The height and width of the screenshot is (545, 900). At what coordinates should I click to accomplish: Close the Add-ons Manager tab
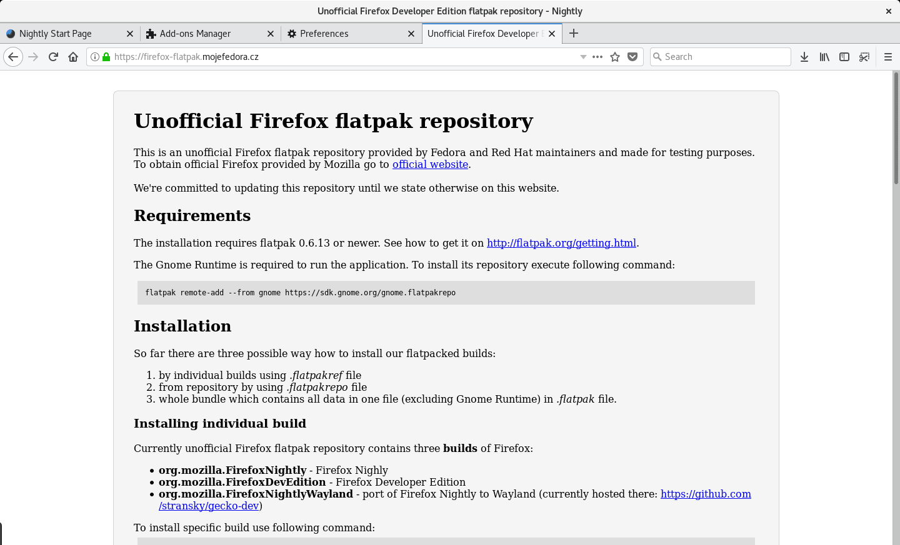click(271, 34)
